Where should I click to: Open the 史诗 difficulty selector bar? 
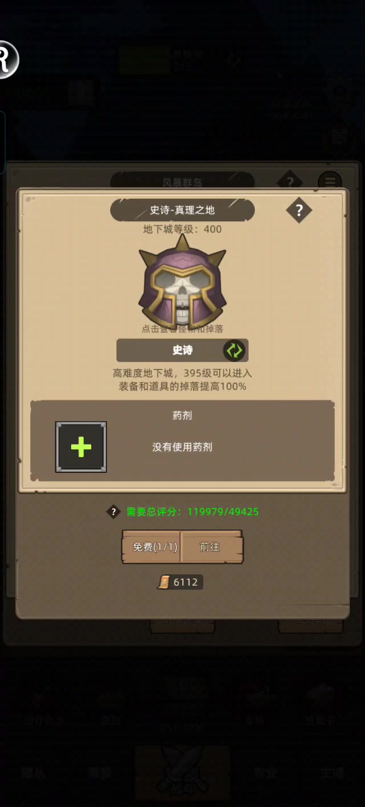pyautogui.click(x=182, y=351)
